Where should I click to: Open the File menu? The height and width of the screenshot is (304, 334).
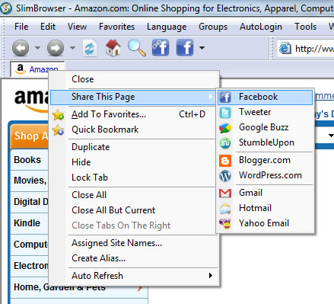pyautogui.click(x=21, y=27)
